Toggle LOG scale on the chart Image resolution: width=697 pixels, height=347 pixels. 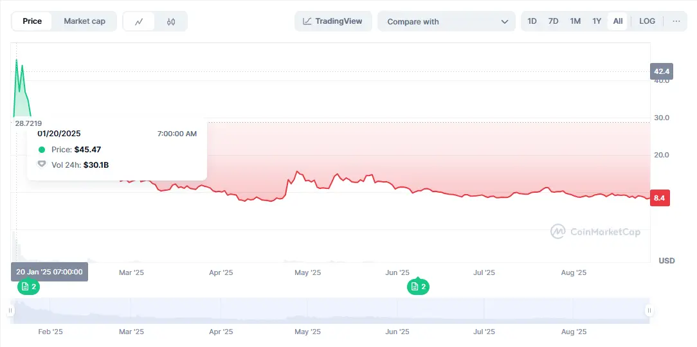tap(647, 21)
